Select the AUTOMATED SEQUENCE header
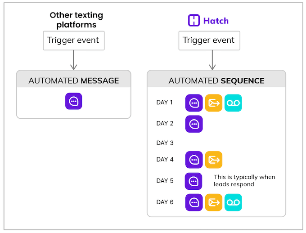Viewport: 306px width, 233px height. coord(216,81)
